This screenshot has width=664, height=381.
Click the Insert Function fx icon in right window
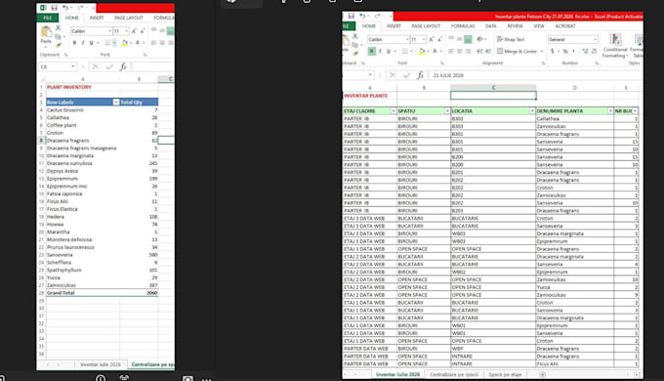click(x=420, y=75)
